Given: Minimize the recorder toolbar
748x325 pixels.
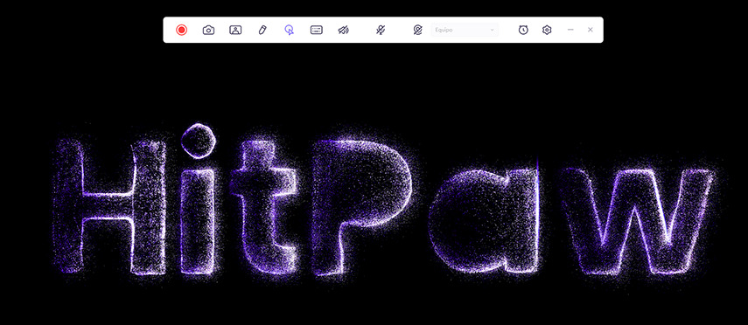Looking at the screenshot, I should tap(570, 30).
